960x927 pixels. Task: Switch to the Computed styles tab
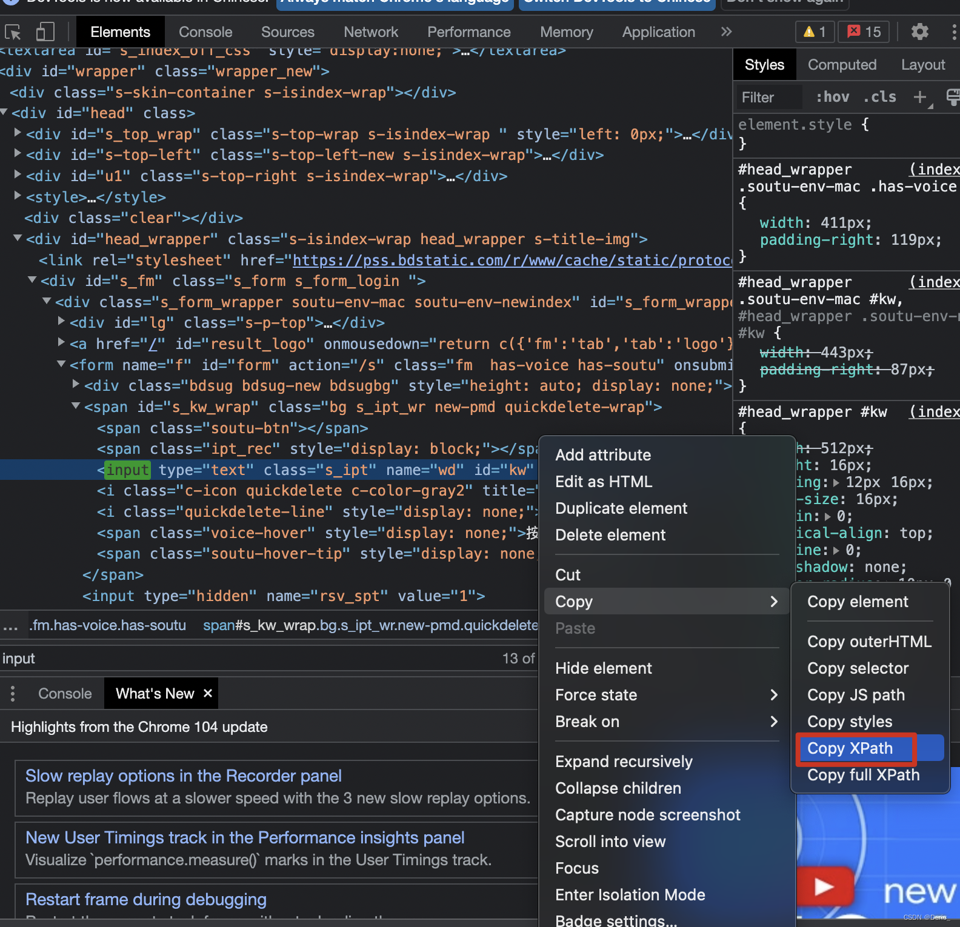point(842,65)
